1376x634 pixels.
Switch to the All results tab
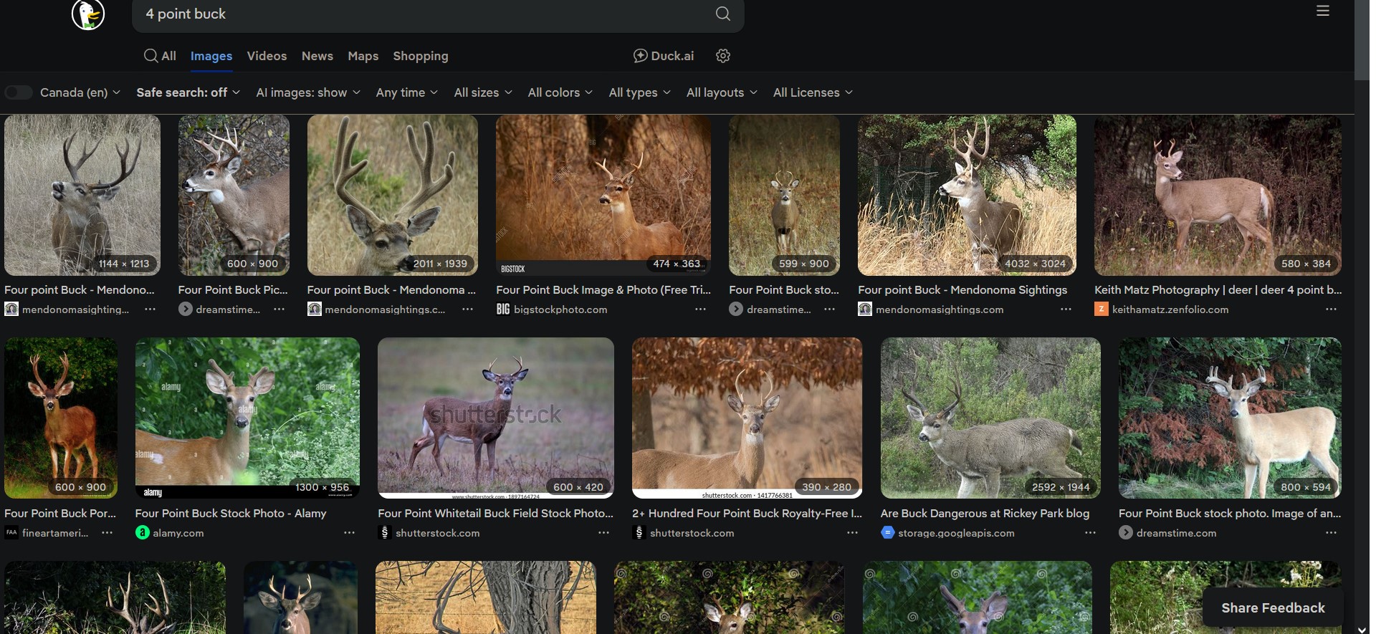point(160,56)
